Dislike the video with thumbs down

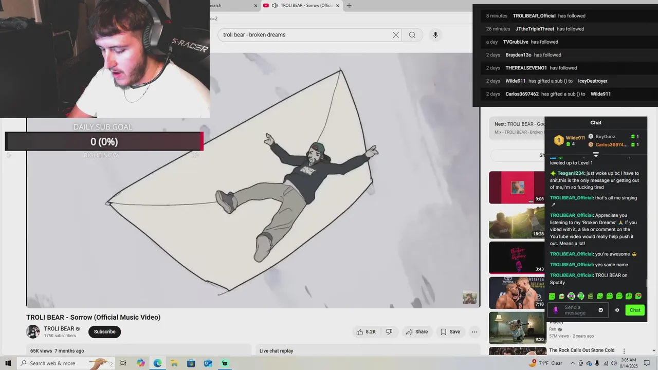[389, 332]
